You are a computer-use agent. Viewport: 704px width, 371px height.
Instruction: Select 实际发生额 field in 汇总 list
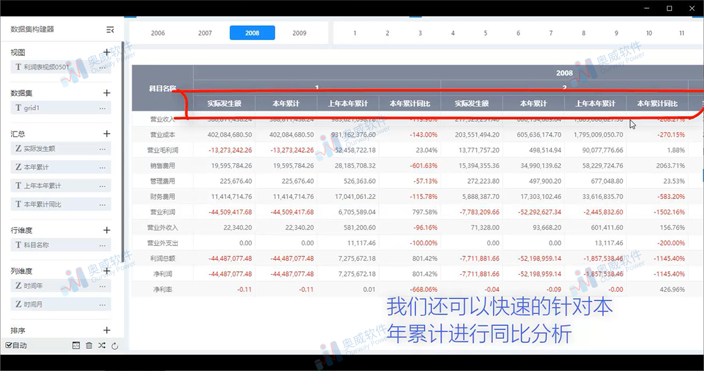61,149
